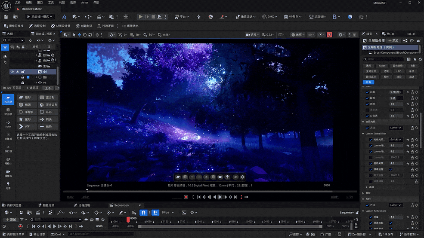The image size is (424, 238).
Task: Toggle the 白色调 property checkbox
Action: click(367, 116)
